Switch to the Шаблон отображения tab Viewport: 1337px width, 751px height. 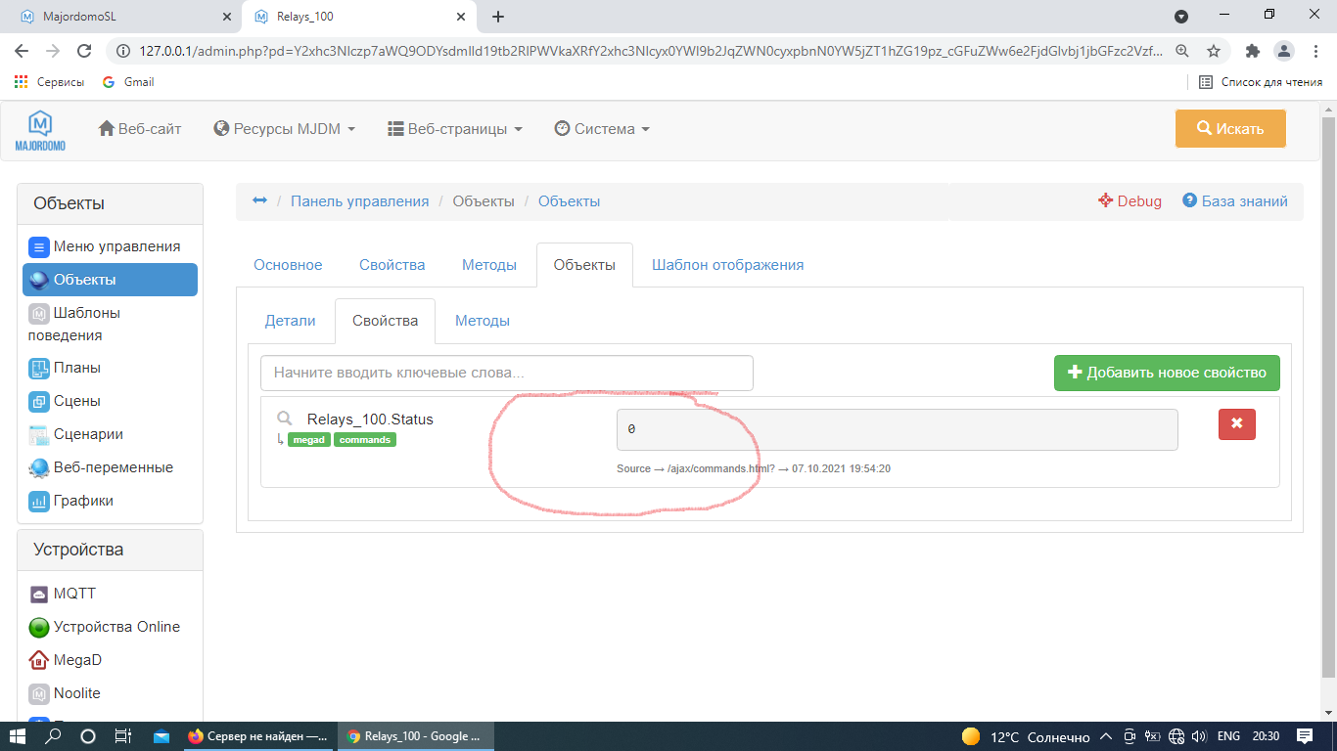728,265
